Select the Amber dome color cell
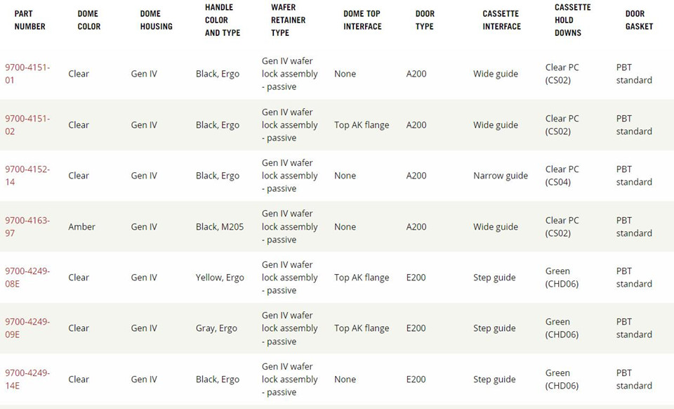 [x=81, y=227]
